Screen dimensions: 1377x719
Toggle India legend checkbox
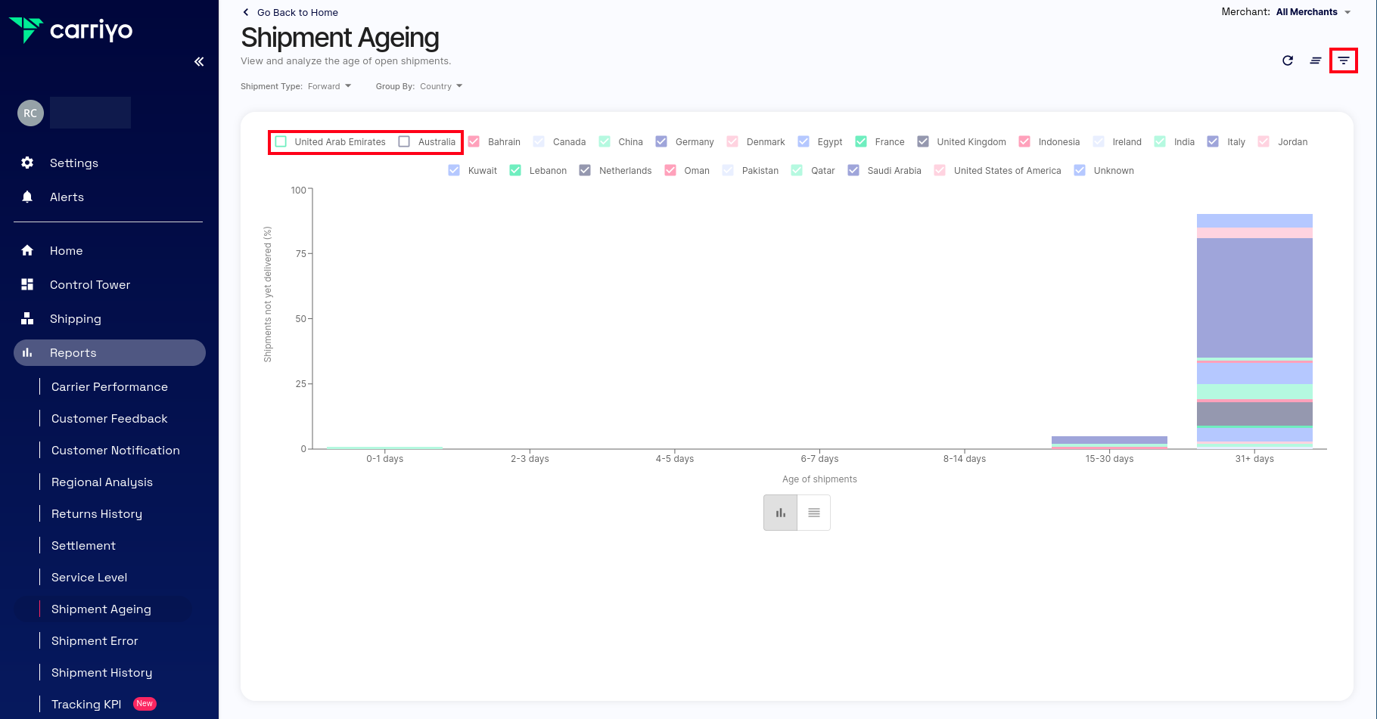(1160, 141)
